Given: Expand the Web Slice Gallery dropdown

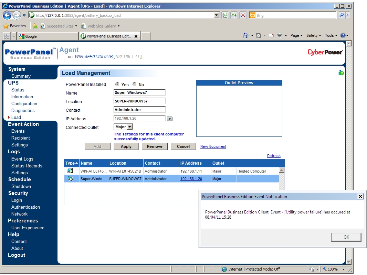Looking at the screenshot, I should coord(119,26).
